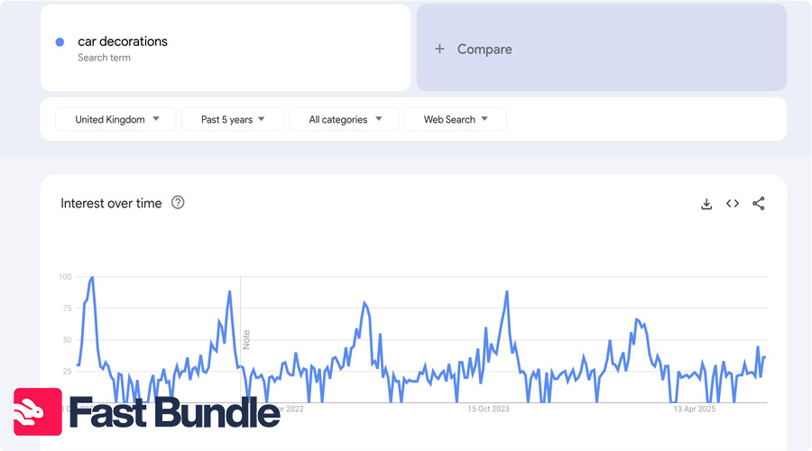
Task: Open the embed code icon
Action: coord(733,204)
